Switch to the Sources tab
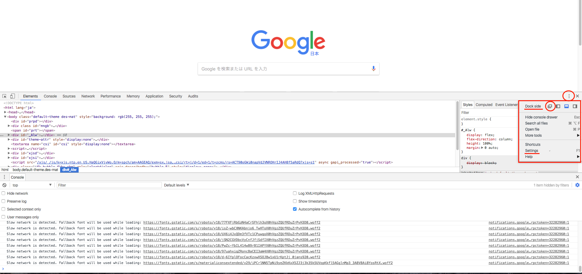582x274 pixels. coord(69,96)
